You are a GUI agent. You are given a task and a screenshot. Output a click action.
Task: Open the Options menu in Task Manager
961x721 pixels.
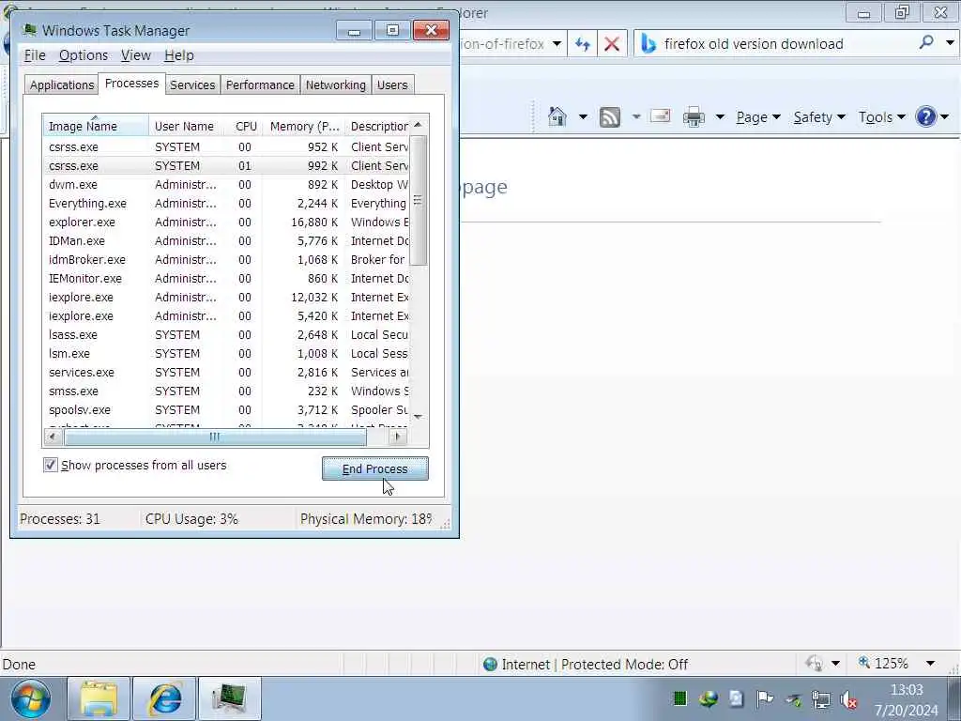84,55
